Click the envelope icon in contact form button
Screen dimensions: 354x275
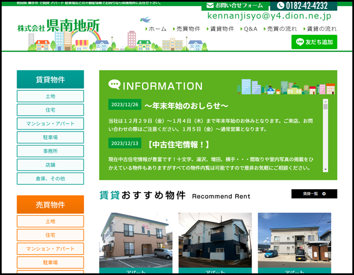210,5
